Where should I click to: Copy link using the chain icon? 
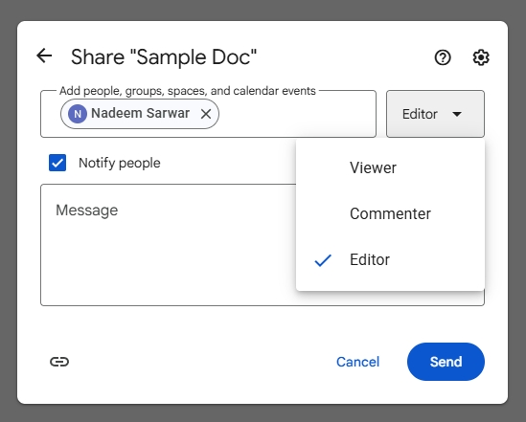point(59,362)
